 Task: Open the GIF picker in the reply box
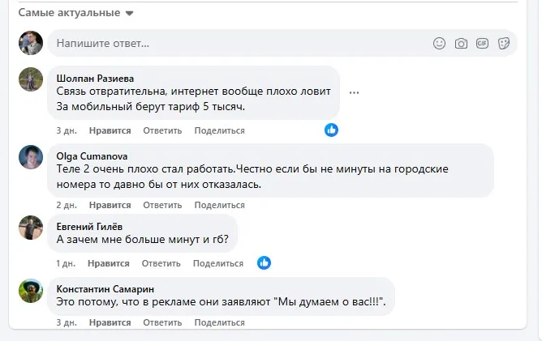(x=482, y=43)
